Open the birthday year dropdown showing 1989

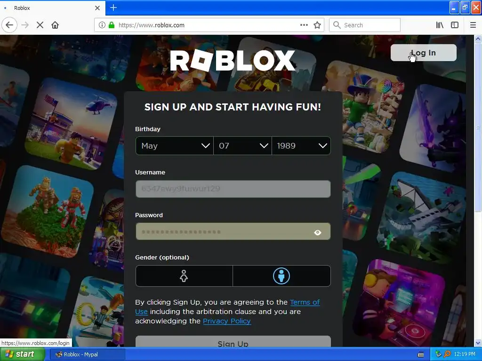301,146
